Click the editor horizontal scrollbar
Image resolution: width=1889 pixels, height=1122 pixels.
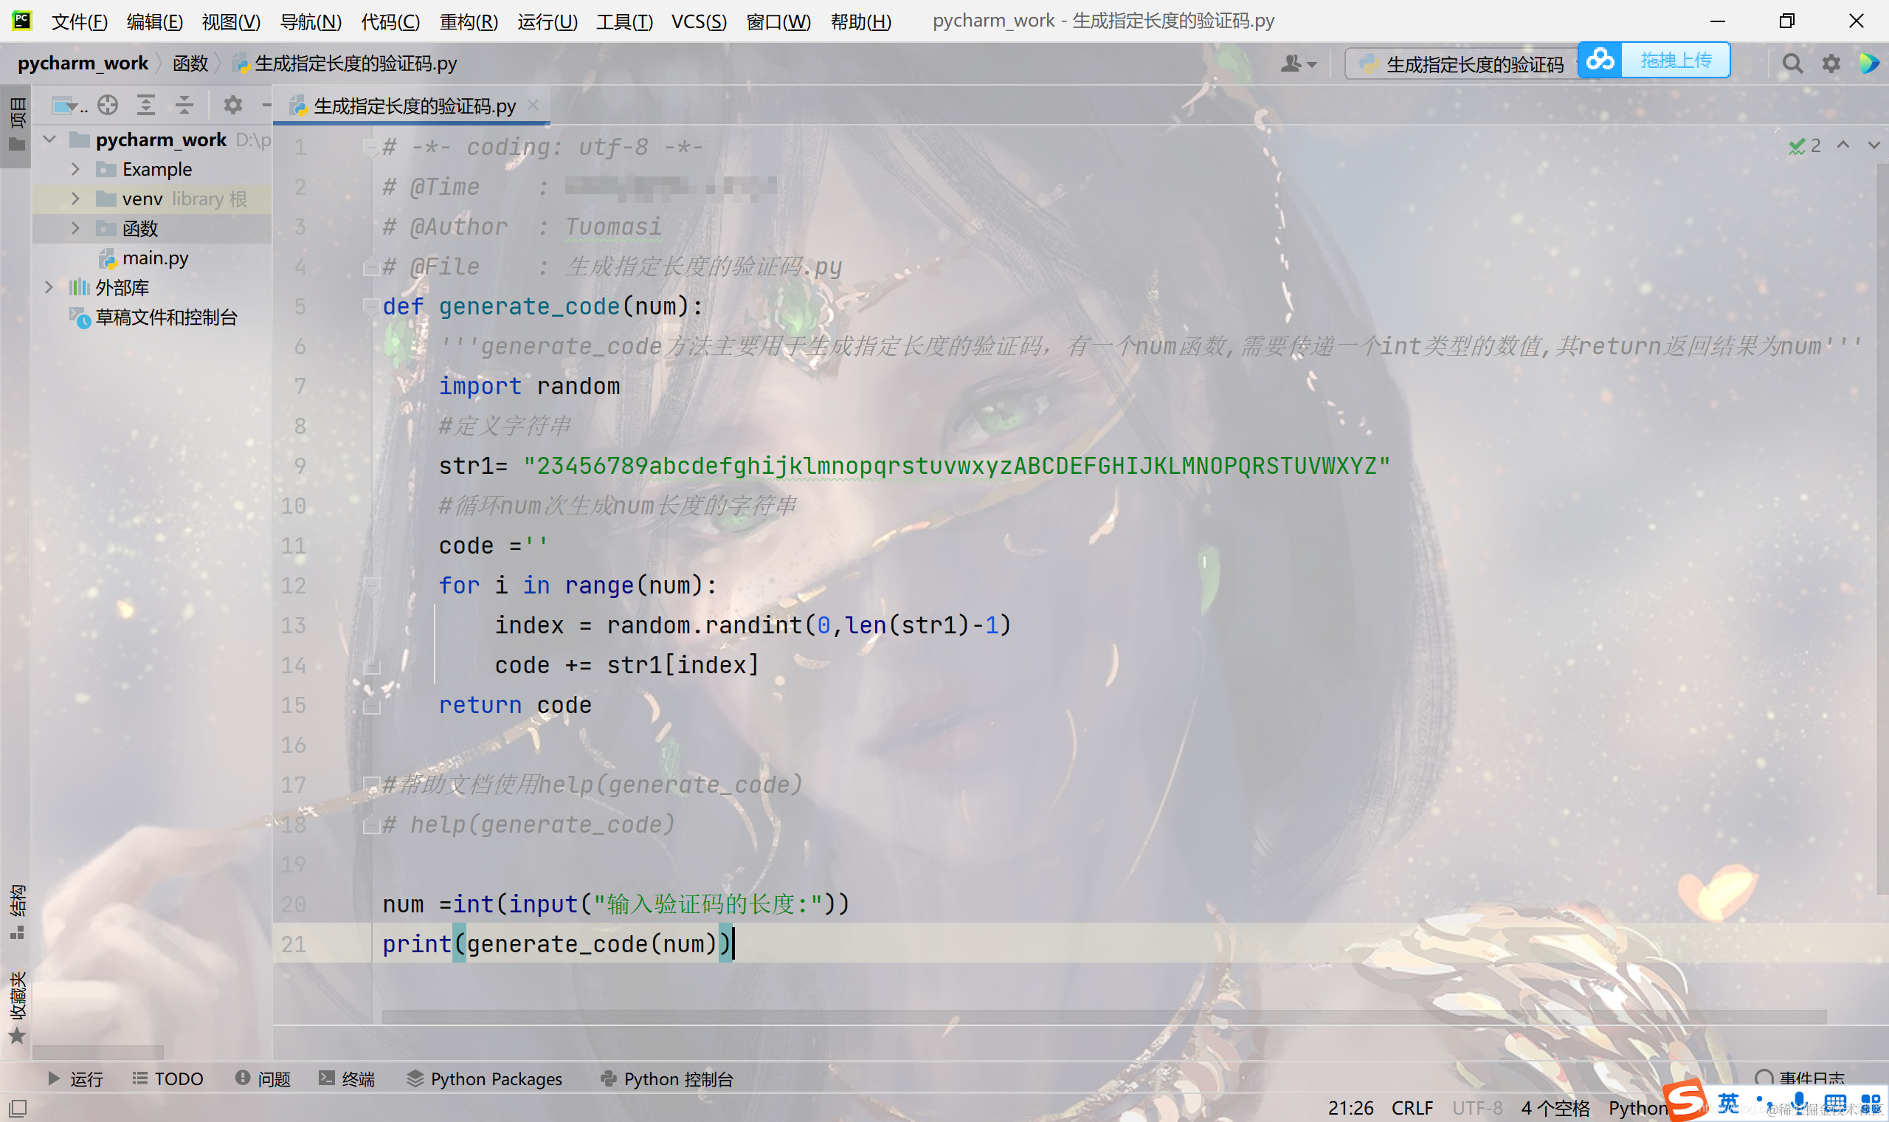tap(1103, 1017)
